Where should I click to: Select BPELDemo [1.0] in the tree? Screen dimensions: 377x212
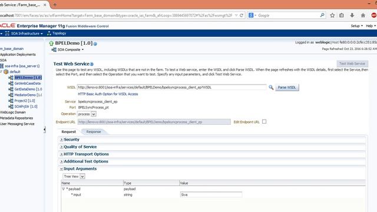(x=28, y=77)
